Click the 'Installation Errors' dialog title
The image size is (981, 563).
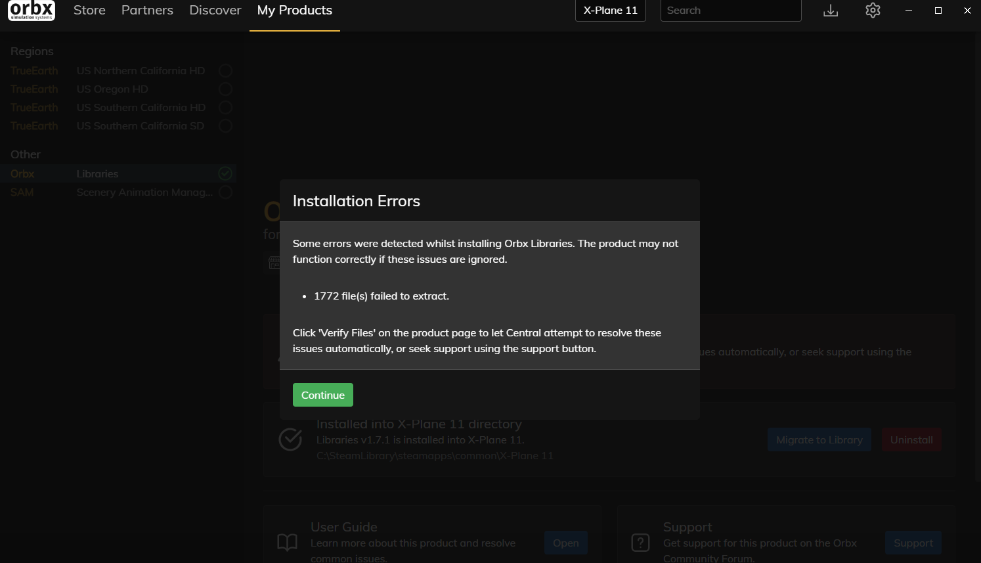(x=357, y=201)
